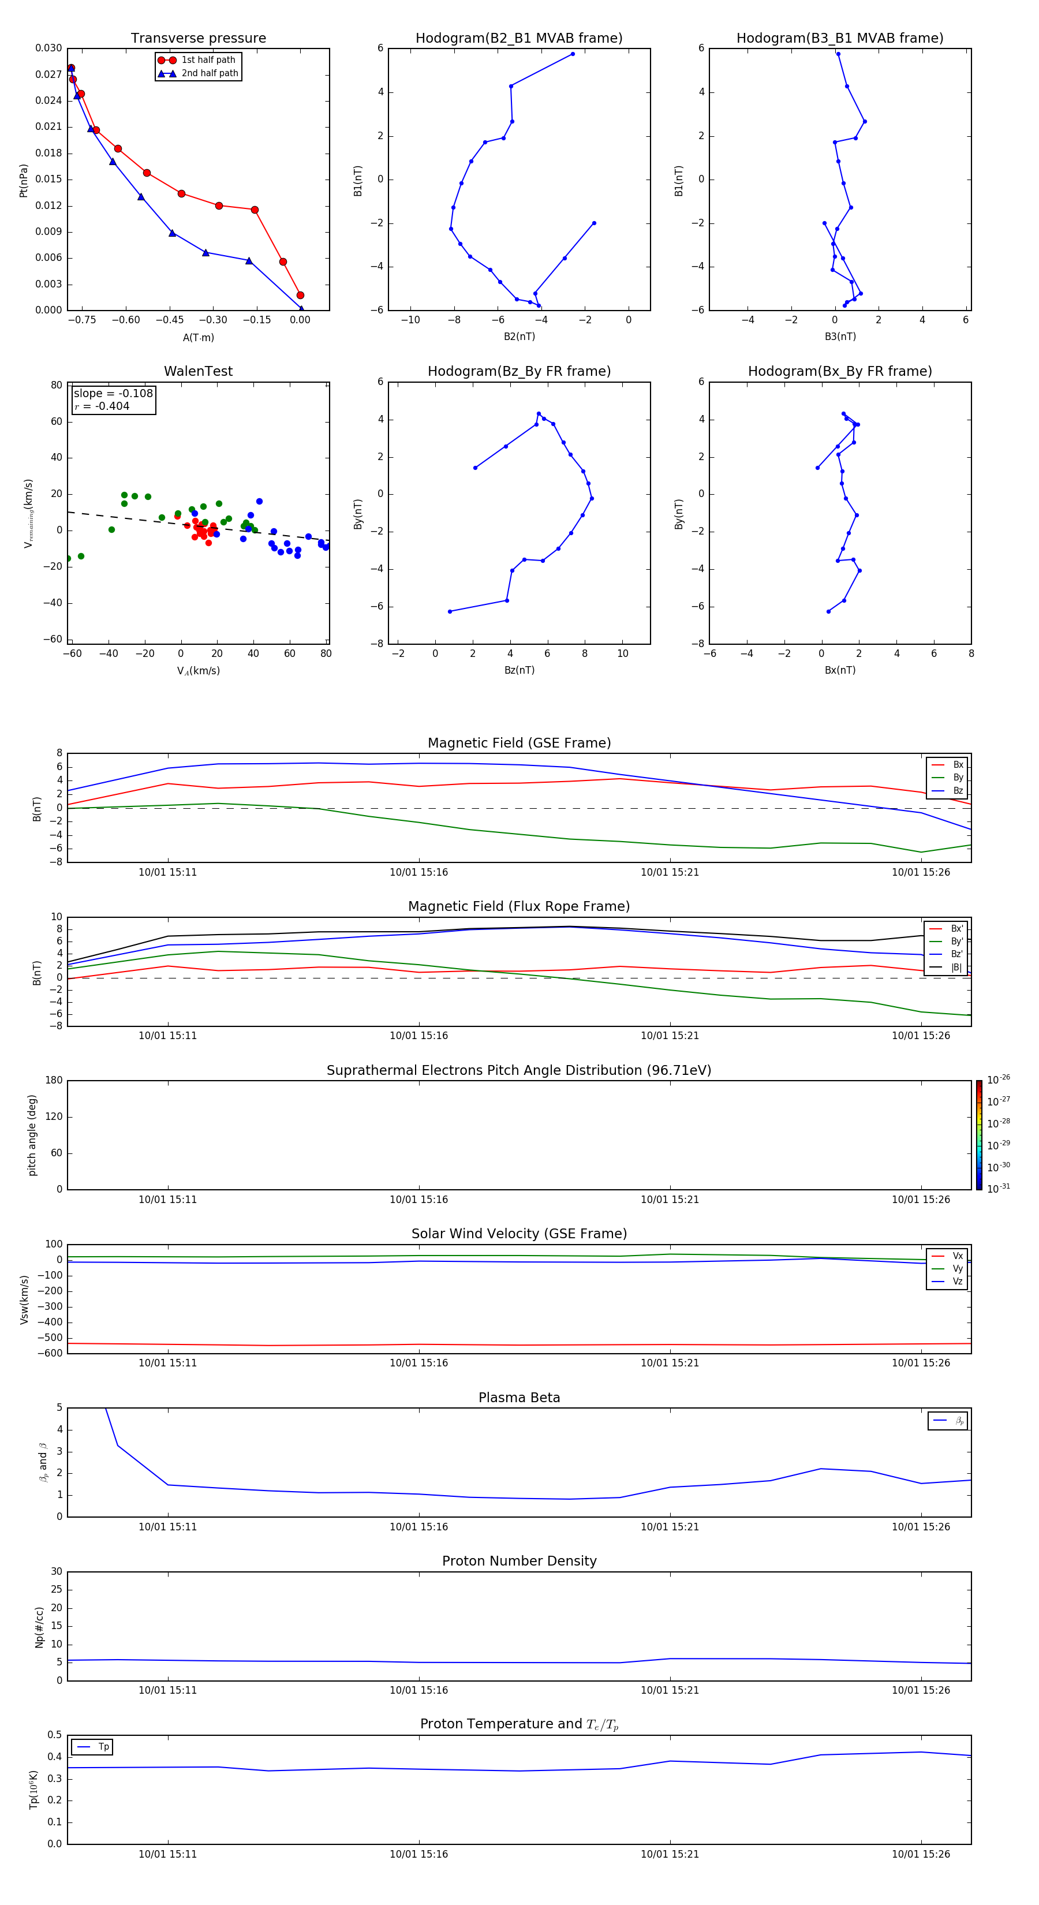Click the "Hodogram(B3_B1 MVAB frame)" title

coord(840,39)
